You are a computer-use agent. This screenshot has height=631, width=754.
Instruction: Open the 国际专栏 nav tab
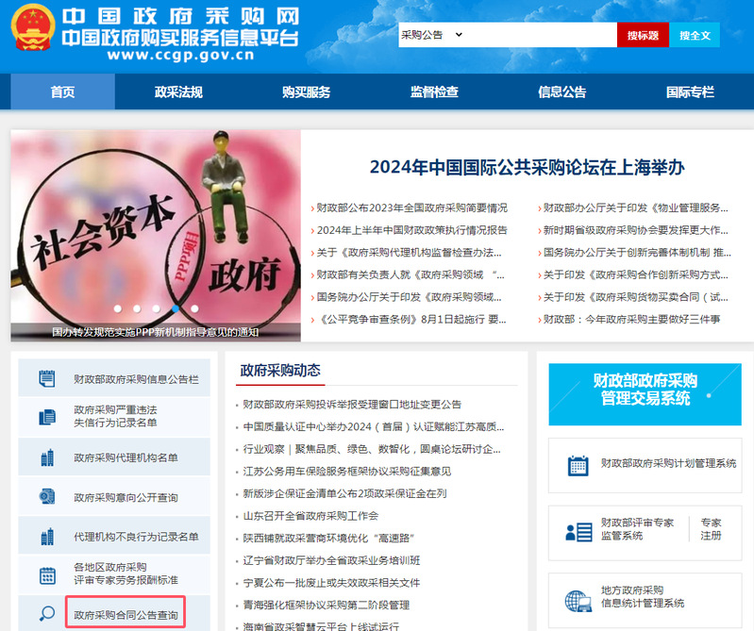(x=690, y=91)
